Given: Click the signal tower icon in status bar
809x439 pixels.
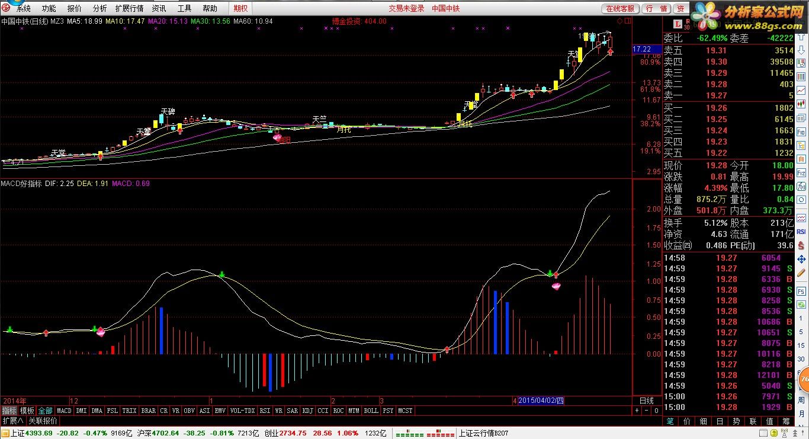Looking at the screenshot, I should click(x=785, y=433).
